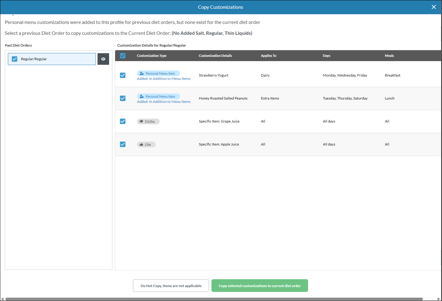Click the Days column header

[x=327, y=56]
